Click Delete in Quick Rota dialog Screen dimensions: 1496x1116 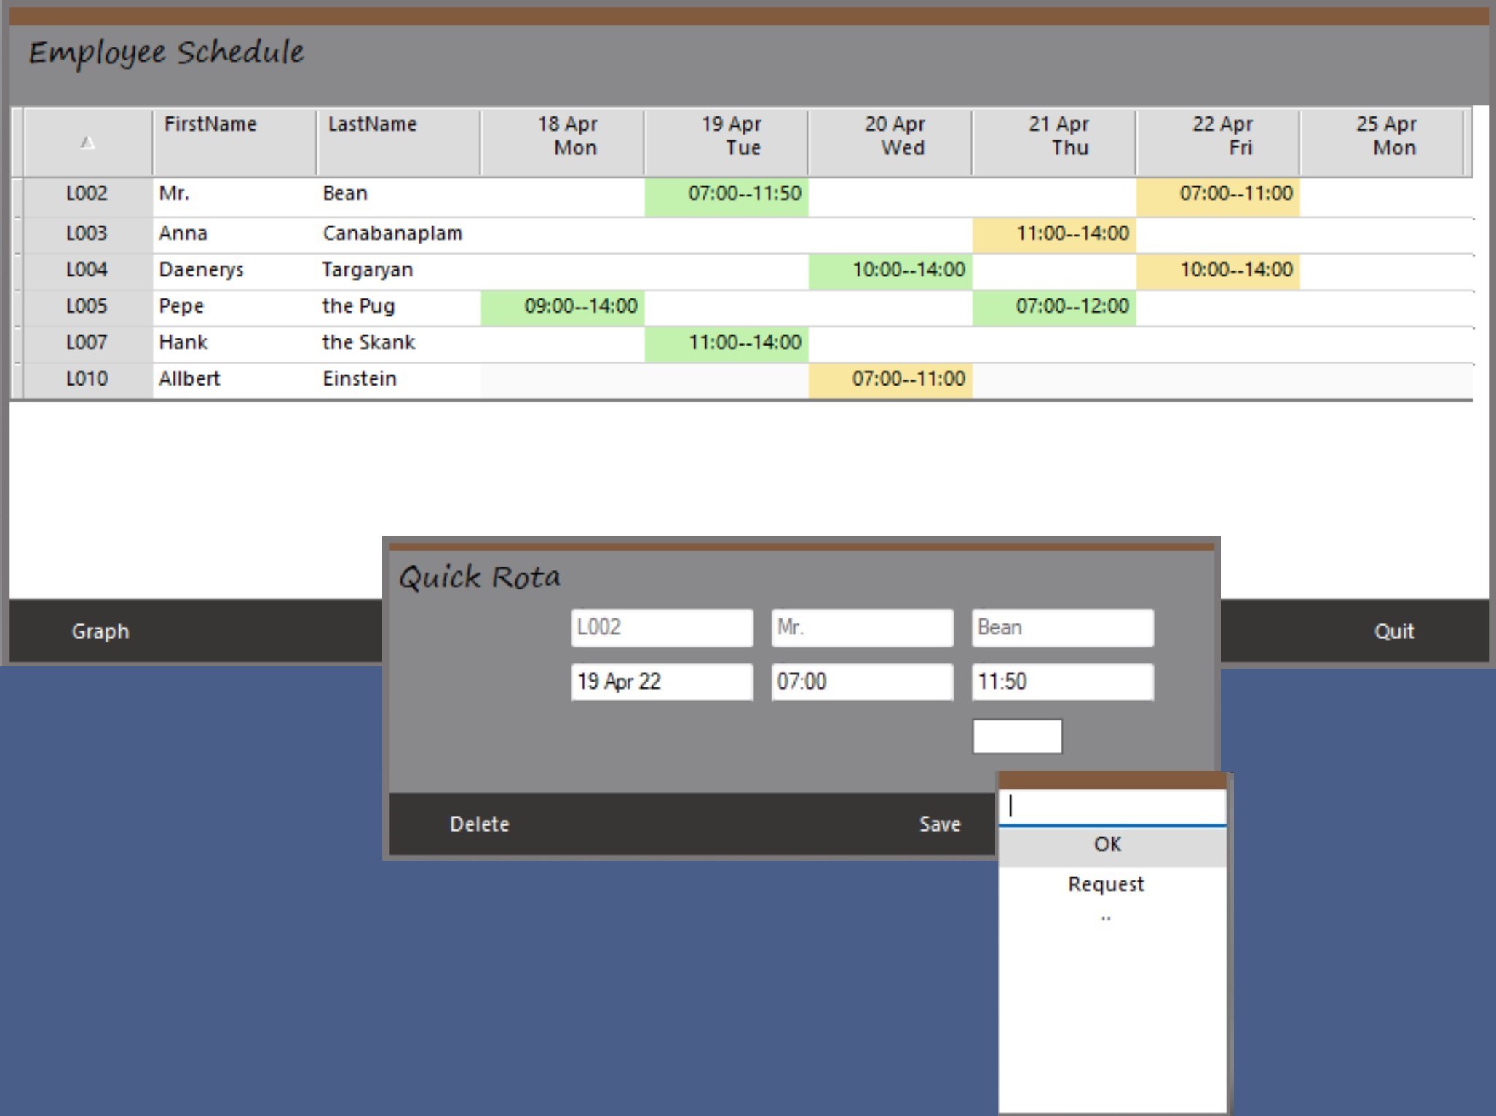(479, 824)
